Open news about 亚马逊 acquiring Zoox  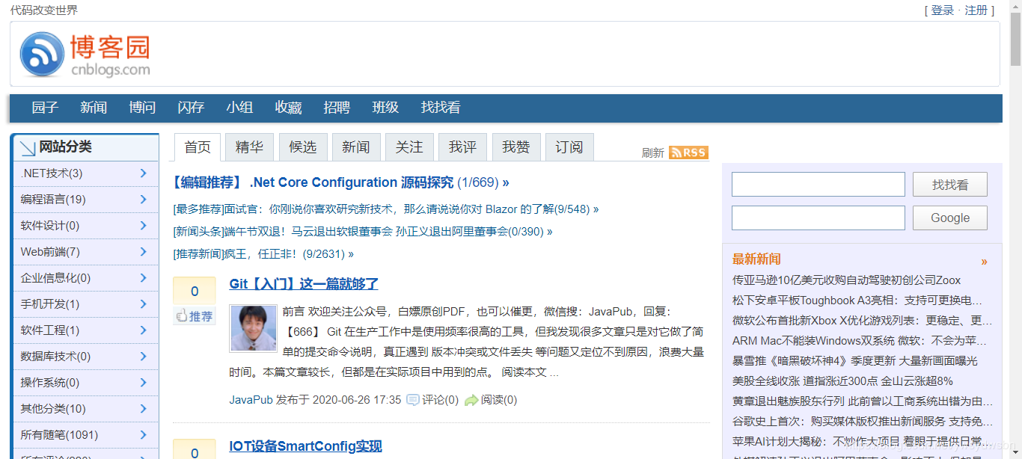[847, 280]
